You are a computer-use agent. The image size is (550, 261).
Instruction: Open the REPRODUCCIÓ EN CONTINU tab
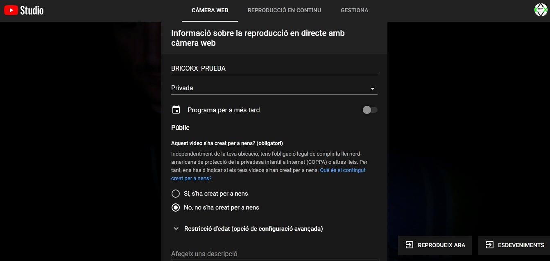(284, 11)
